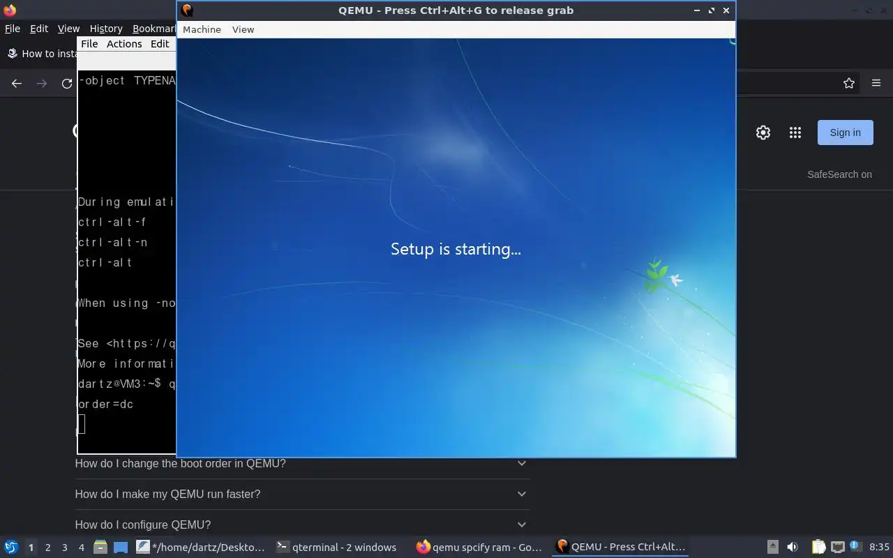Open the Google apps grid

click(795, 133)
